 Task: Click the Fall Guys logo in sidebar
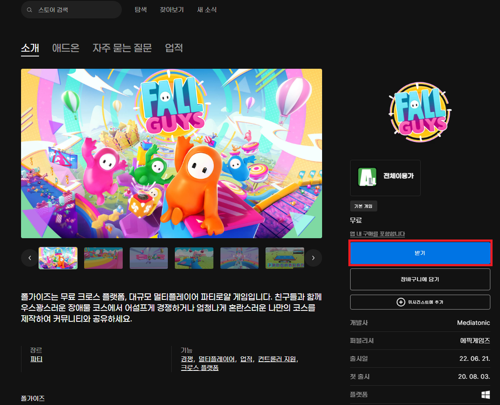point(420,112)
